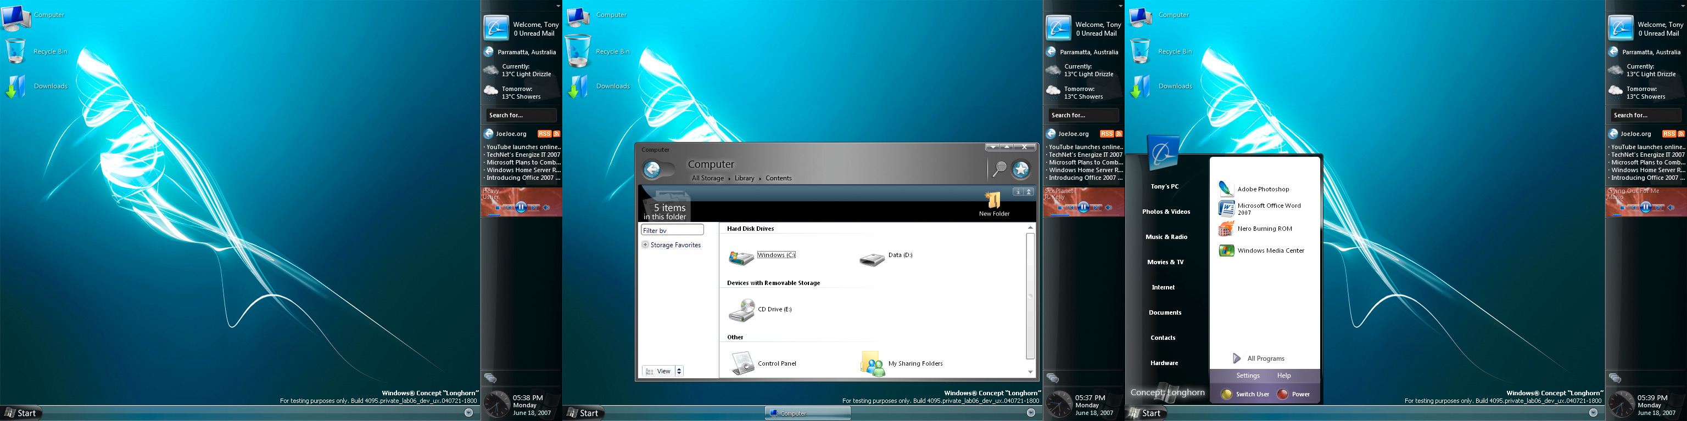Expand All Programs in the Start menu
Image resolution: width=1687 pixels, height=421 pixels.
pos(1258,359)
